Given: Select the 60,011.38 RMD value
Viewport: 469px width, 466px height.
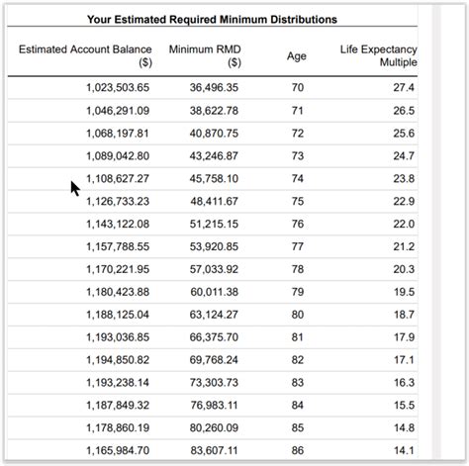Looking at the screenshot, I should (x=214, y=292).
